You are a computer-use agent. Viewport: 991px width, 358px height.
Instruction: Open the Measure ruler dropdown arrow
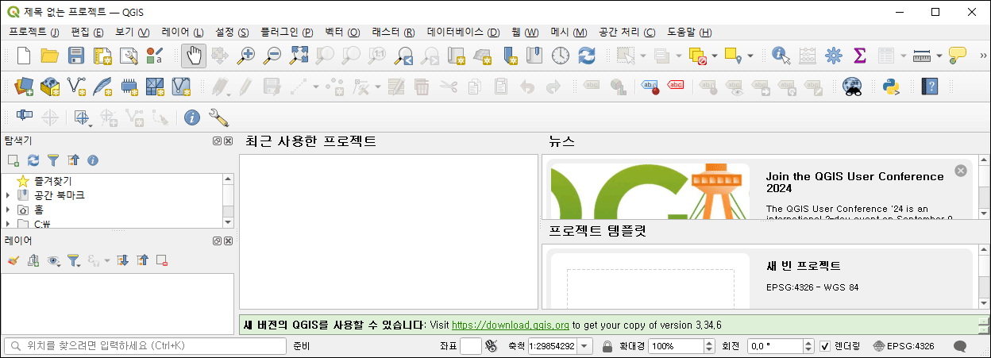click(x=939, y=56)
